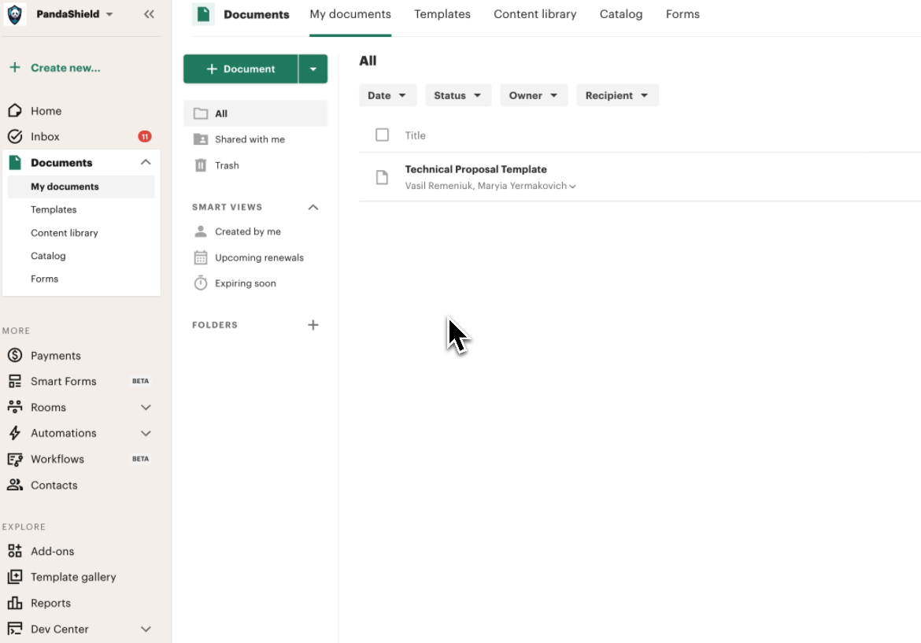The height and width of the screenshot is (643, 921).
Task: Open the Trash folder
Action: (x=227, y=165)
